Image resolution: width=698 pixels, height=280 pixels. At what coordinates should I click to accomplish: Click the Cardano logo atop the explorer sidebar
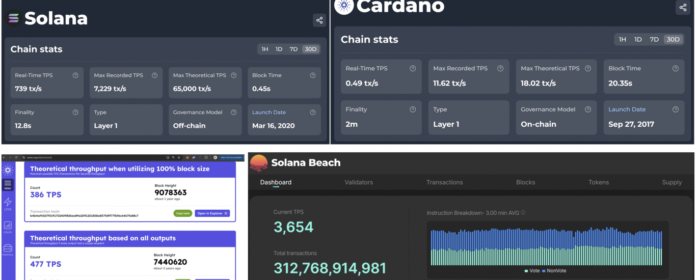click(8, 170)
